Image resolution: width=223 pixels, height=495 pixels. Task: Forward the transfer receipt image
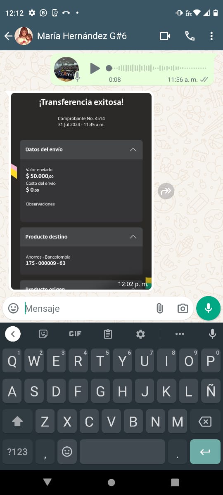click(166, 191)
